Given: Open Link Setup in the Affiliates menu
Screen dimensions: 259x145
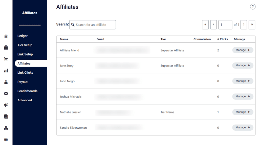Looking at the screenshot, I should pos(25,54).
